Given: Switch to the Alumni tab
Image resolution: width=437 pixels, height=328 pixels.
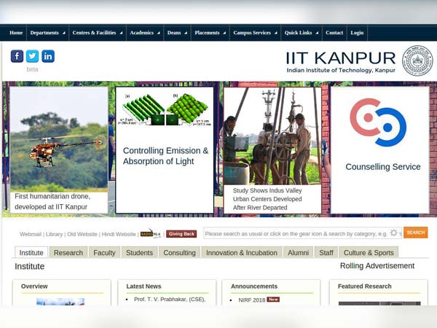Looking at the screenshot, I should (x=298, y=252).
